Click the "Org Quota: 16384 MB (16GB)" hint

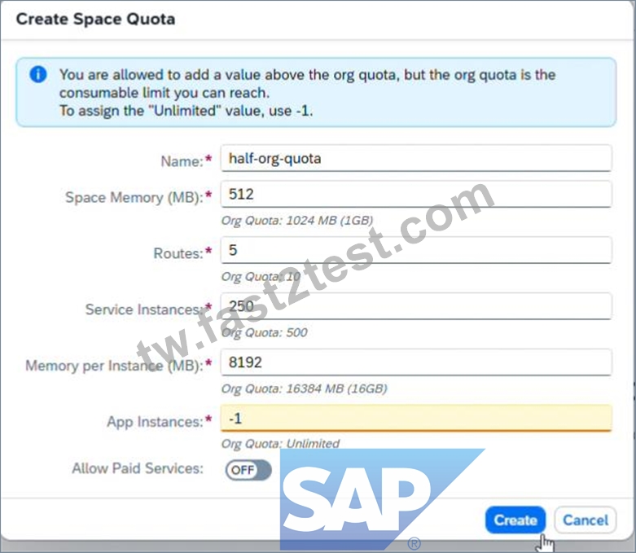coord(305,388)
